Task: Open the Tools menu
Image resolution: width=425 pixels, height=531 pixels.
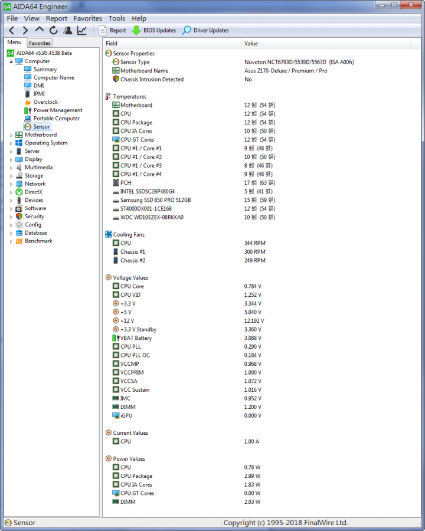Action: tap(117, 19)
